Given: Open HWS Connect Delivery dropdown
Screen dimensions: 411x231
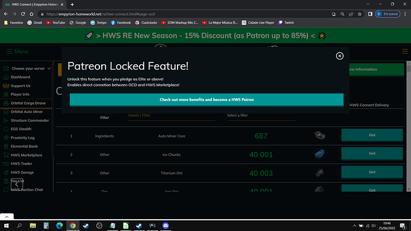Looking at the screenshot, I should point(376,105).
